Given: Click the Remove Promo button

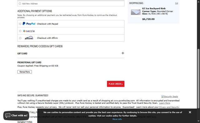Looking at the screenshot, I should [x=25, y=72].
